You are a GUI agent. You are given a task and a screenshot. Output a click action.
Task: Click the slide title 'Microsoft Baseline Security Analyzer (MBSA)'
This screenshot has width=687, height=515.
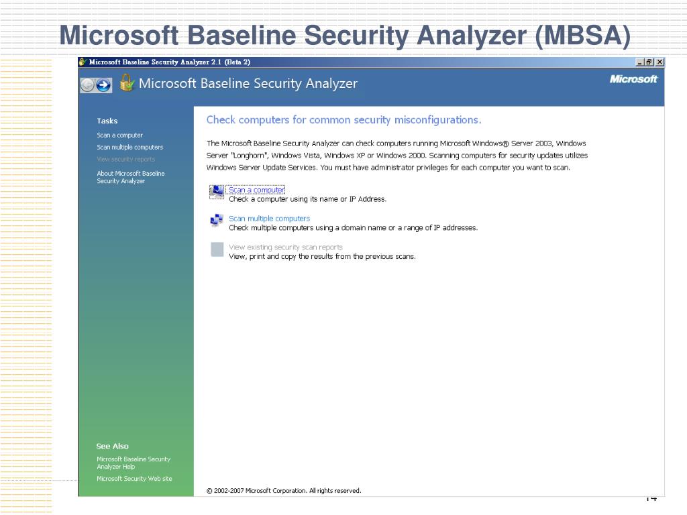tap(345, 36)
